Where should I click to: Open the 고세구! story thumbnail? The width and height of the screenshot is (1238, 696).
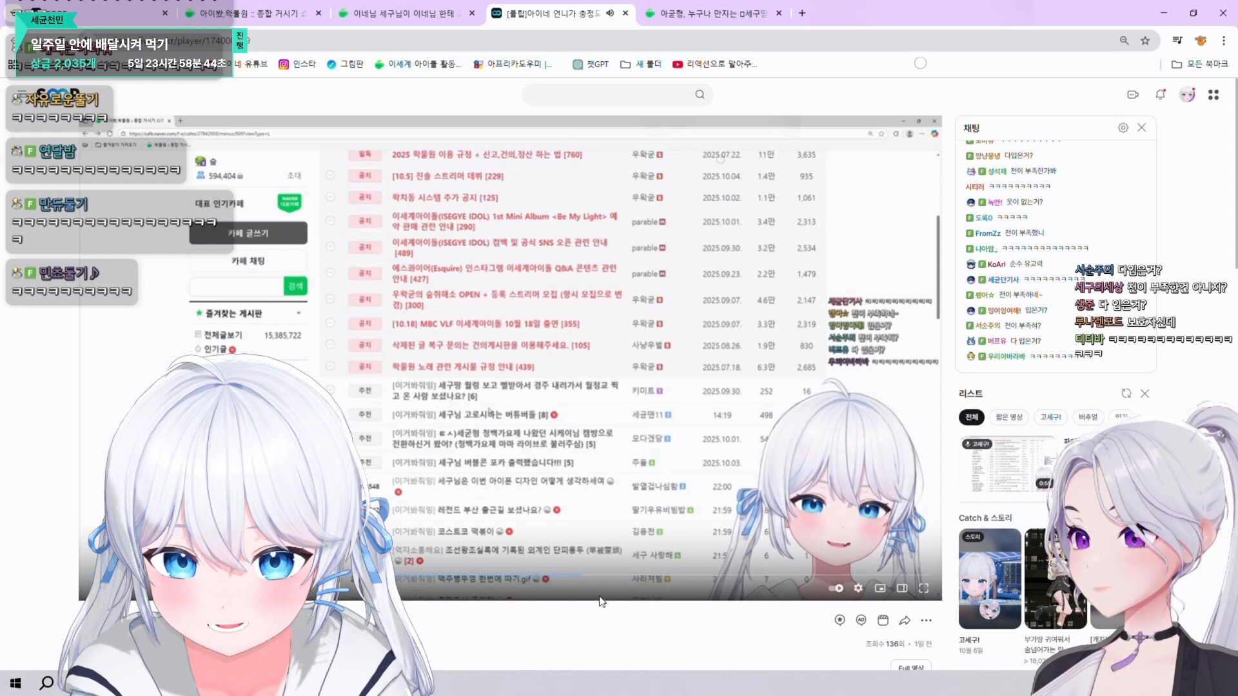(989, 578)
